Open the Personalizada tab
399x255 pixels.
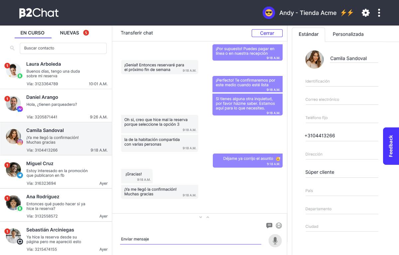point(348,34)
